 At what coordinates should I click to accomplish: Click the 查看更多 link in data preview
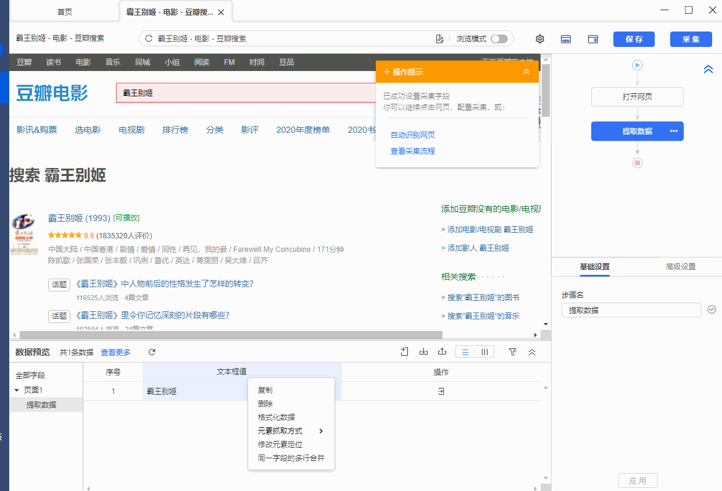tap(115, 352)
